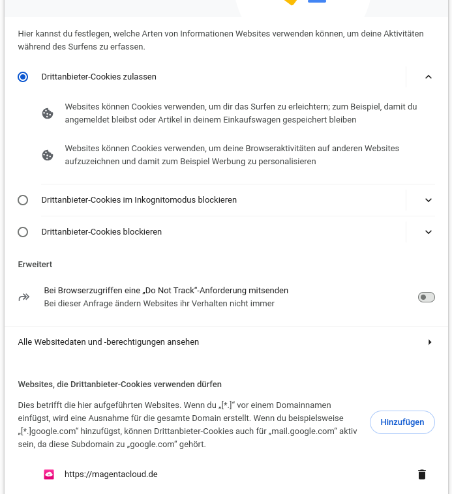Expand the "Drittanbieter-Cookies blockieren" chevron
The width and height of the screenshot is (452, 494).
[x=429, y=232]
